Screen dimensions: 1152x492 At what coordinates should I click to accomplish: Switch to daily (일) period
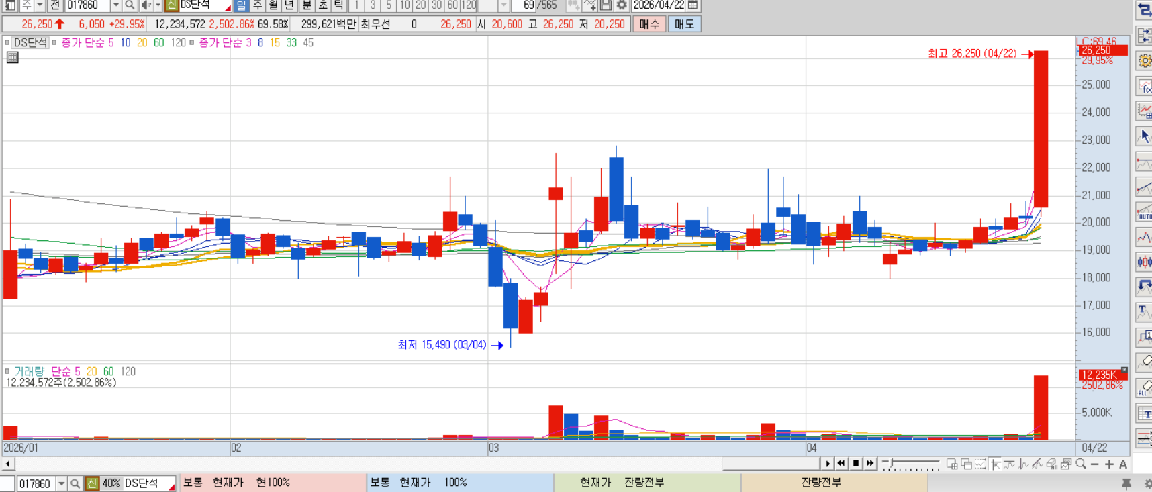click(241, 5)
